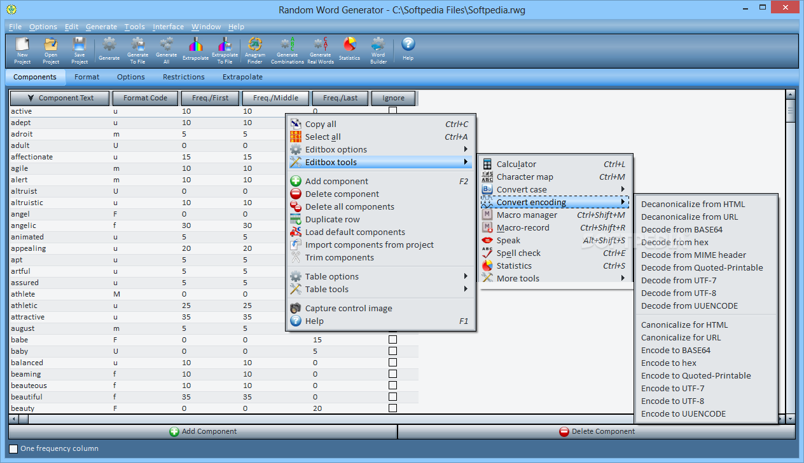Expand the Table tools submenu

tap(380, 289)
